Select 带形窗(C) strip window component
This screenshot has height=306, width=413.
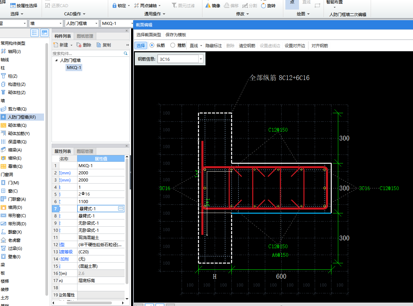13,215
